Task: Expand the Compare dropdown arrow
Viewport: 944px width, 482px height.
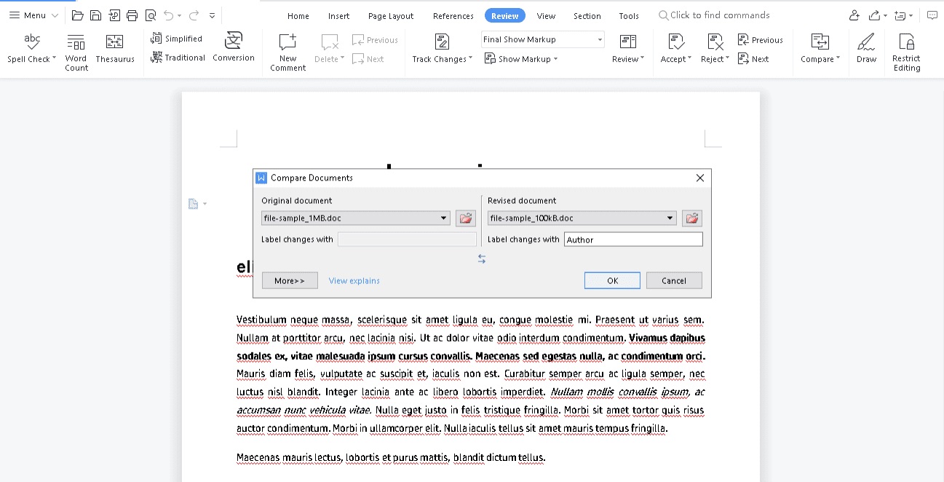Action: [x=838, y=58]
